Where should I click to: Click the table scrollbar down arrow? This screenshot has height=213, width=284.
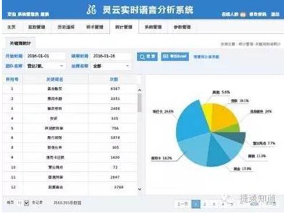pos(139,189)
